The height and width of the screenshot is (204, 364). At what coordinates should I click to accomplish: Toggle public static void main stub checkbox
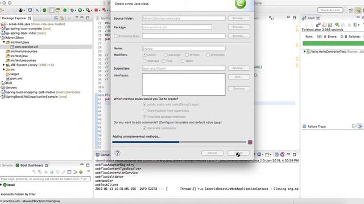pyautogui.click(x=144, y=104)
